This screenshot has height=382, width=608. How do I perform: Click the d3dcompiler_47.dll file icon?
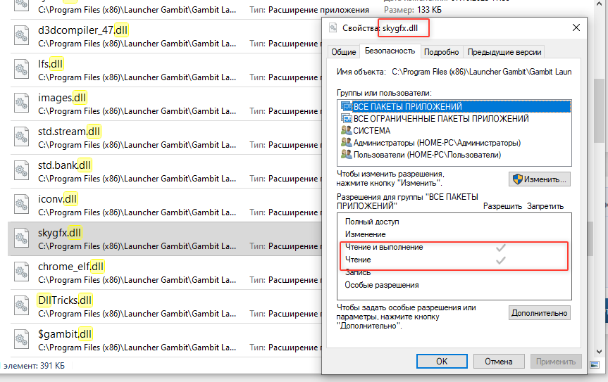[21, 36]
